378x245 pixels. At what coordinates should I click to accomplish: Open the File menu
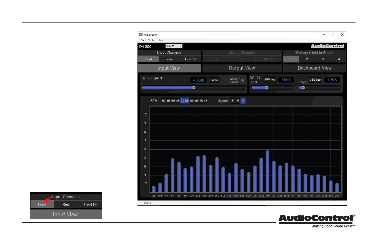(142, 40)
